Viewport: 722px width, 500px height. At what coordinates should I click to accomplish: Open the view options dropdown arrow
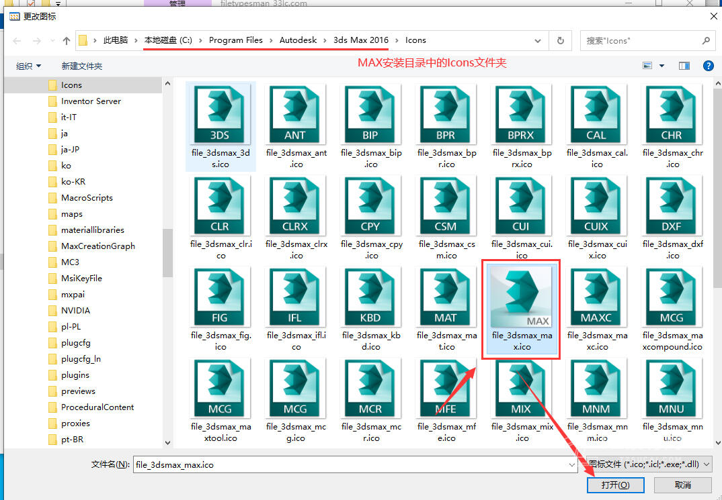661,66
